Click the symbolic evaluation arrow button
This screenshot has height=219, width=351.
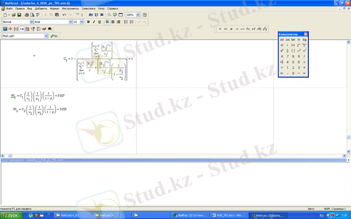coord(237,29)
